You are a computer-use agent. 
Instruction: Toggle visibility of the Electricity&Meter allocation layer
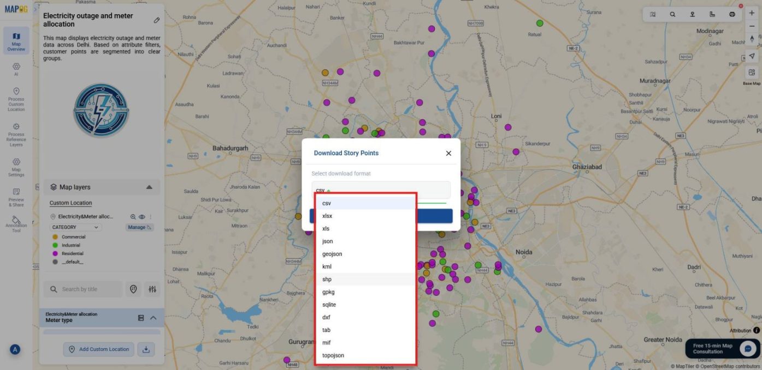(x=141, y=216)
